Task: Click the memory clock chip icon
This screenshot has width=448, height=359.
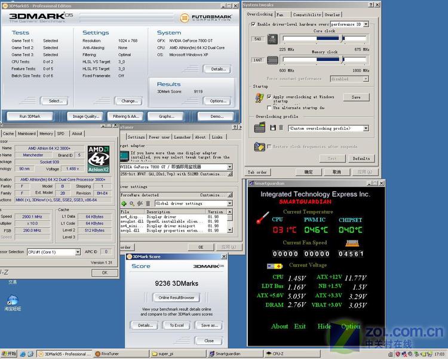Action: pyautogui.click(x=272, y=60)
